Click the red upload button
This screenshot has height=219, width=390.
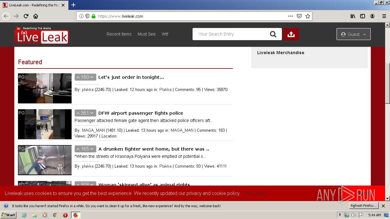(291, 34)
